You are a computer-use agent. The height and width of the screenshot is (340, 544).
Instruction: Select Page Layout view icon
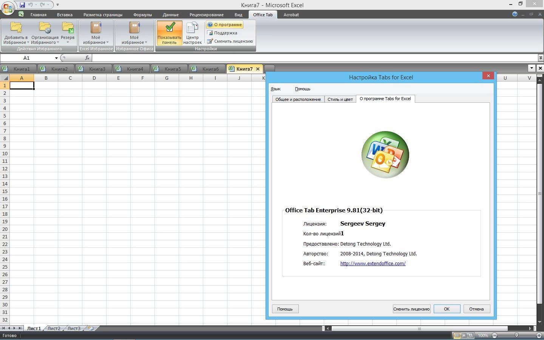point(464,335)
